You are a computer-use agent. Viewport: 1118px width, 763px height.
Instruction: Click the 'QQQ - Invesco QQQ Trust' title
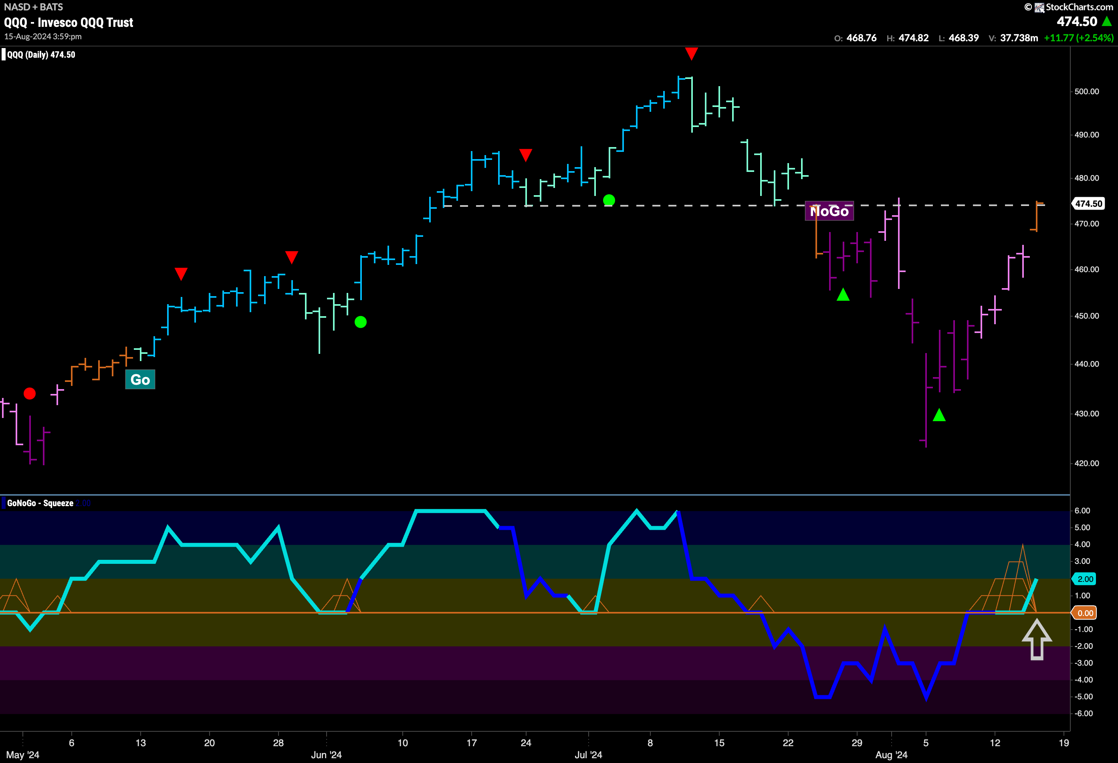coord(69,22)
